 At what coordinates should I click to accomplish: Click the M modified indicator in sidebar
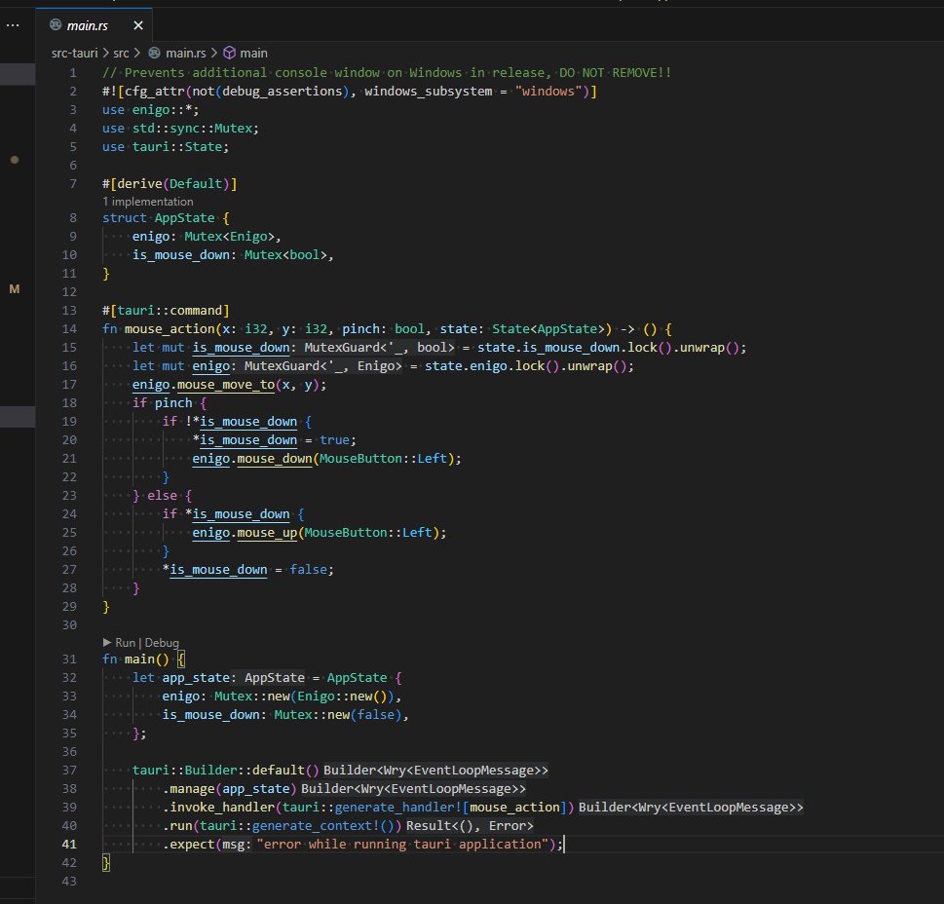pos(14,289)
